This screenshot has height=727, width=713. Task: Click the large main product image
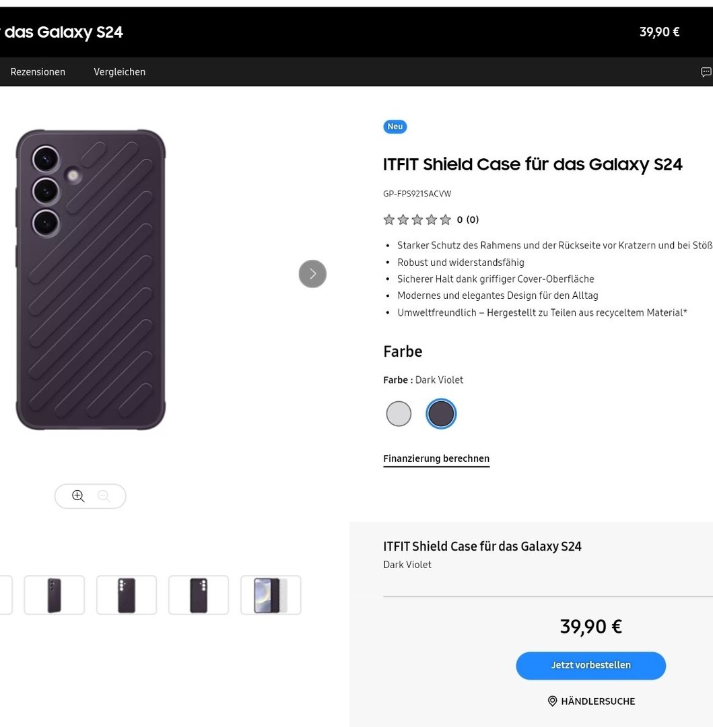(91, 279)
